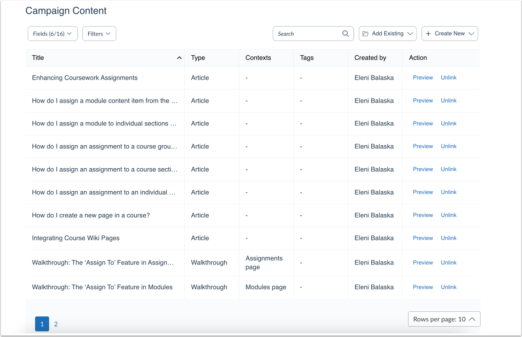Sort by the Type column header
This screenshot has width=522, height=337.
(198, 58)
